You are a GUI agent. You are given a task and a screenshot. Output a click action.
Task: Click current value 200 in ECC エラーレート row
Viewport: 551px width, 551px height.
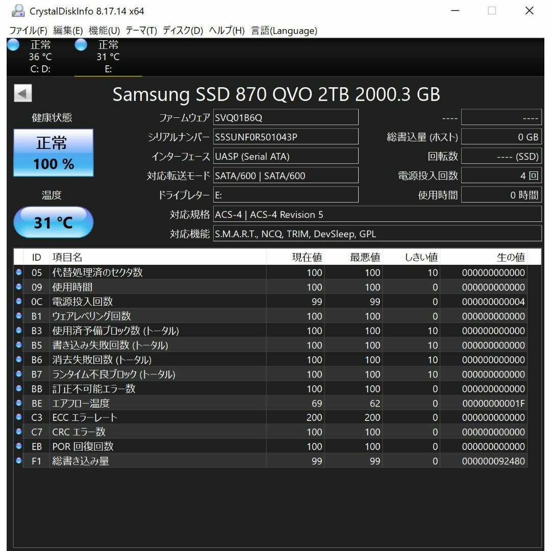[x=314, y=417]
